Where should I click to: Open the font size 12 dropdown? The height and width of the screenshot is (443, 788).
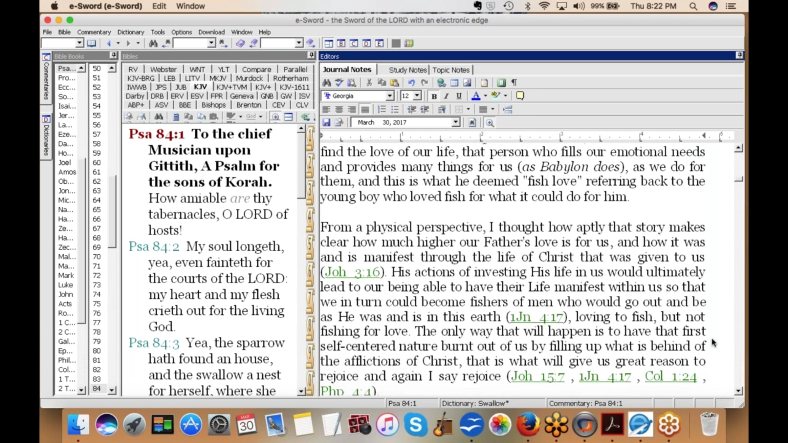click(x=417, y=96)
